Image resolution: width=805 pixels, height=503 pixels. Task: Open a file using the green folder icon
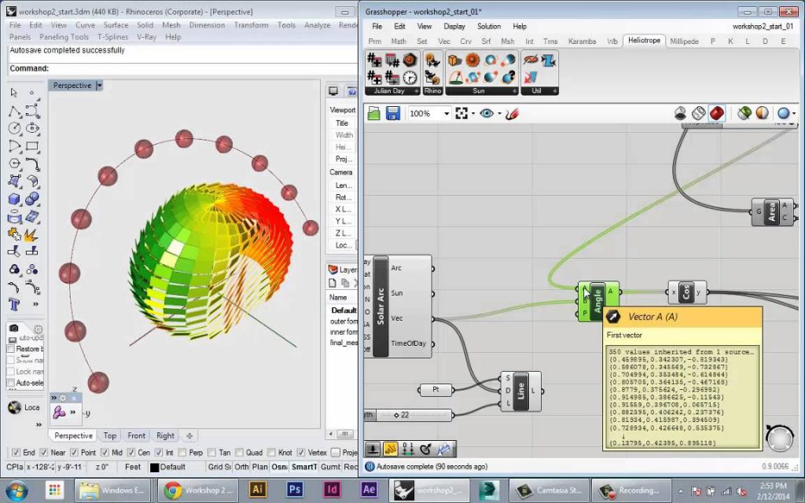tap(375, 113)
